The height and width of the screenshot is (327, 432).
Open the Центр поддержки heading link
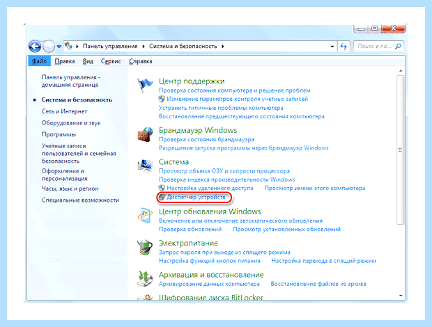[x=192, y=81]
